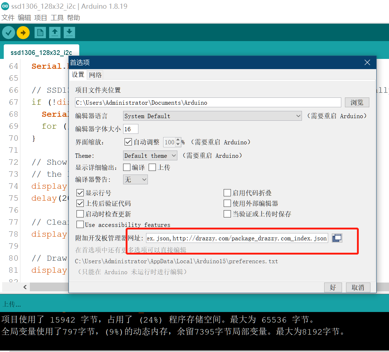
Task: Click the interface scale 100 value field
Action: click(169, 142)
